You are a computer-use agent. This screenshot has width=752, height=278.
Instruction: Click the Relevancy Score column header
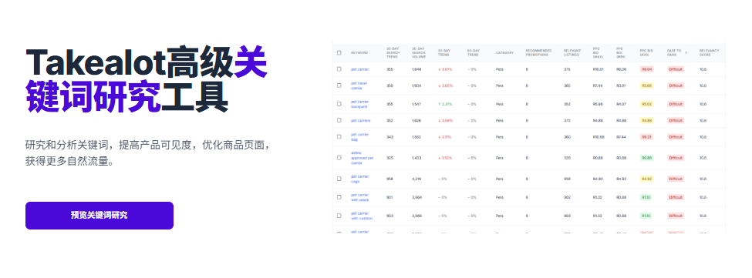pos(709,52)
